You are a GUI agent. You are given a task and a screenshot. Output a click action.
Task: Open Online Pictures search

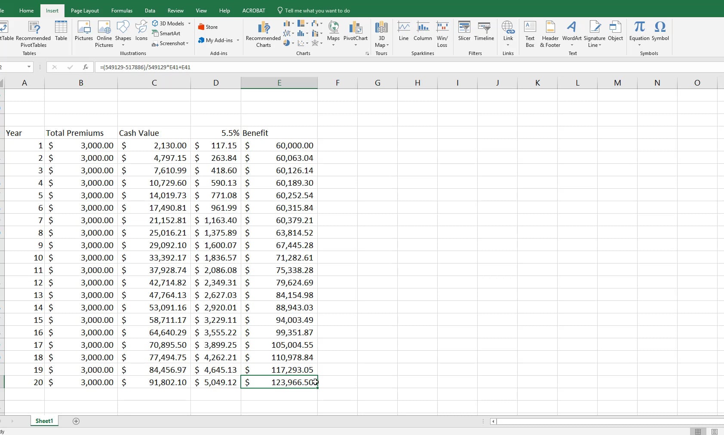104,34
